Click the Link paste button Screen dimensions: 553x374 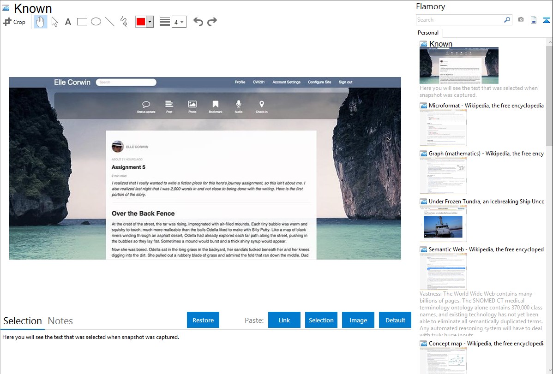pos(284,320)
